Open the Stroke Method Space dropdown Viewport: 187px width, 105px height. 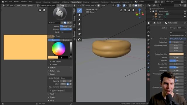[66, 78]
